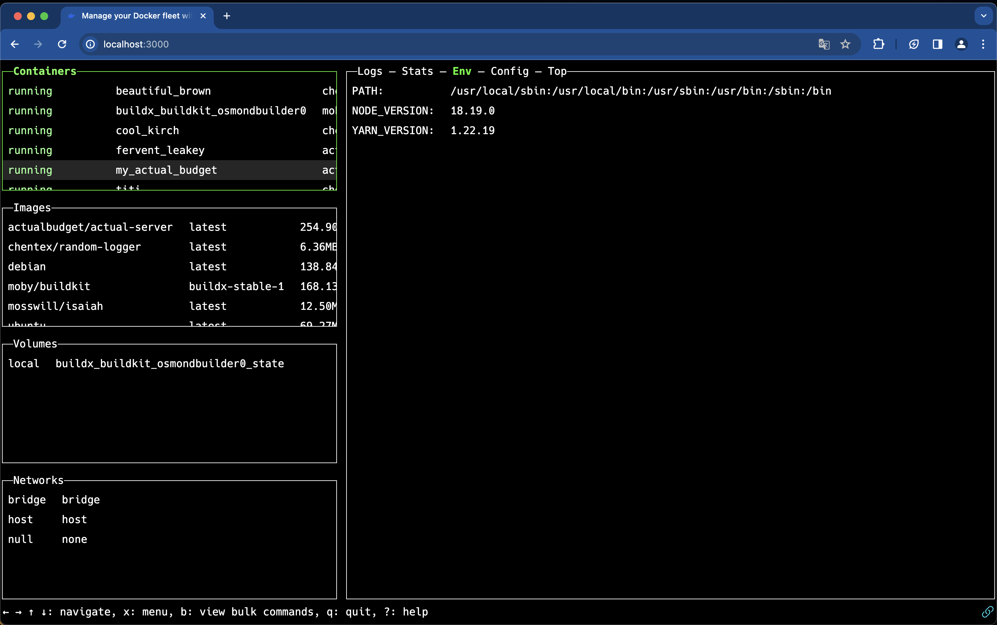This screenshot has width=997, height=625.
Task: Toggle the browser side panel icon
Action: (x=937, y=44)
